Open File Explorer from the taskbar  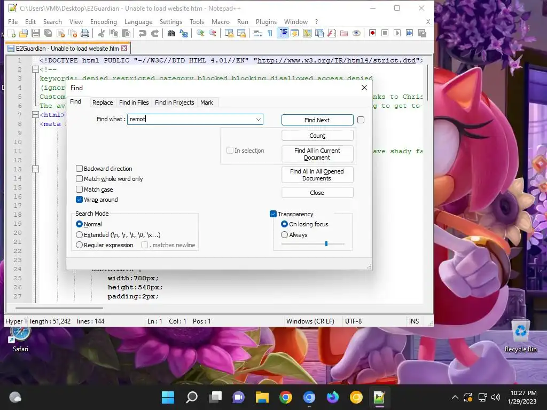(x=262, y=397)
